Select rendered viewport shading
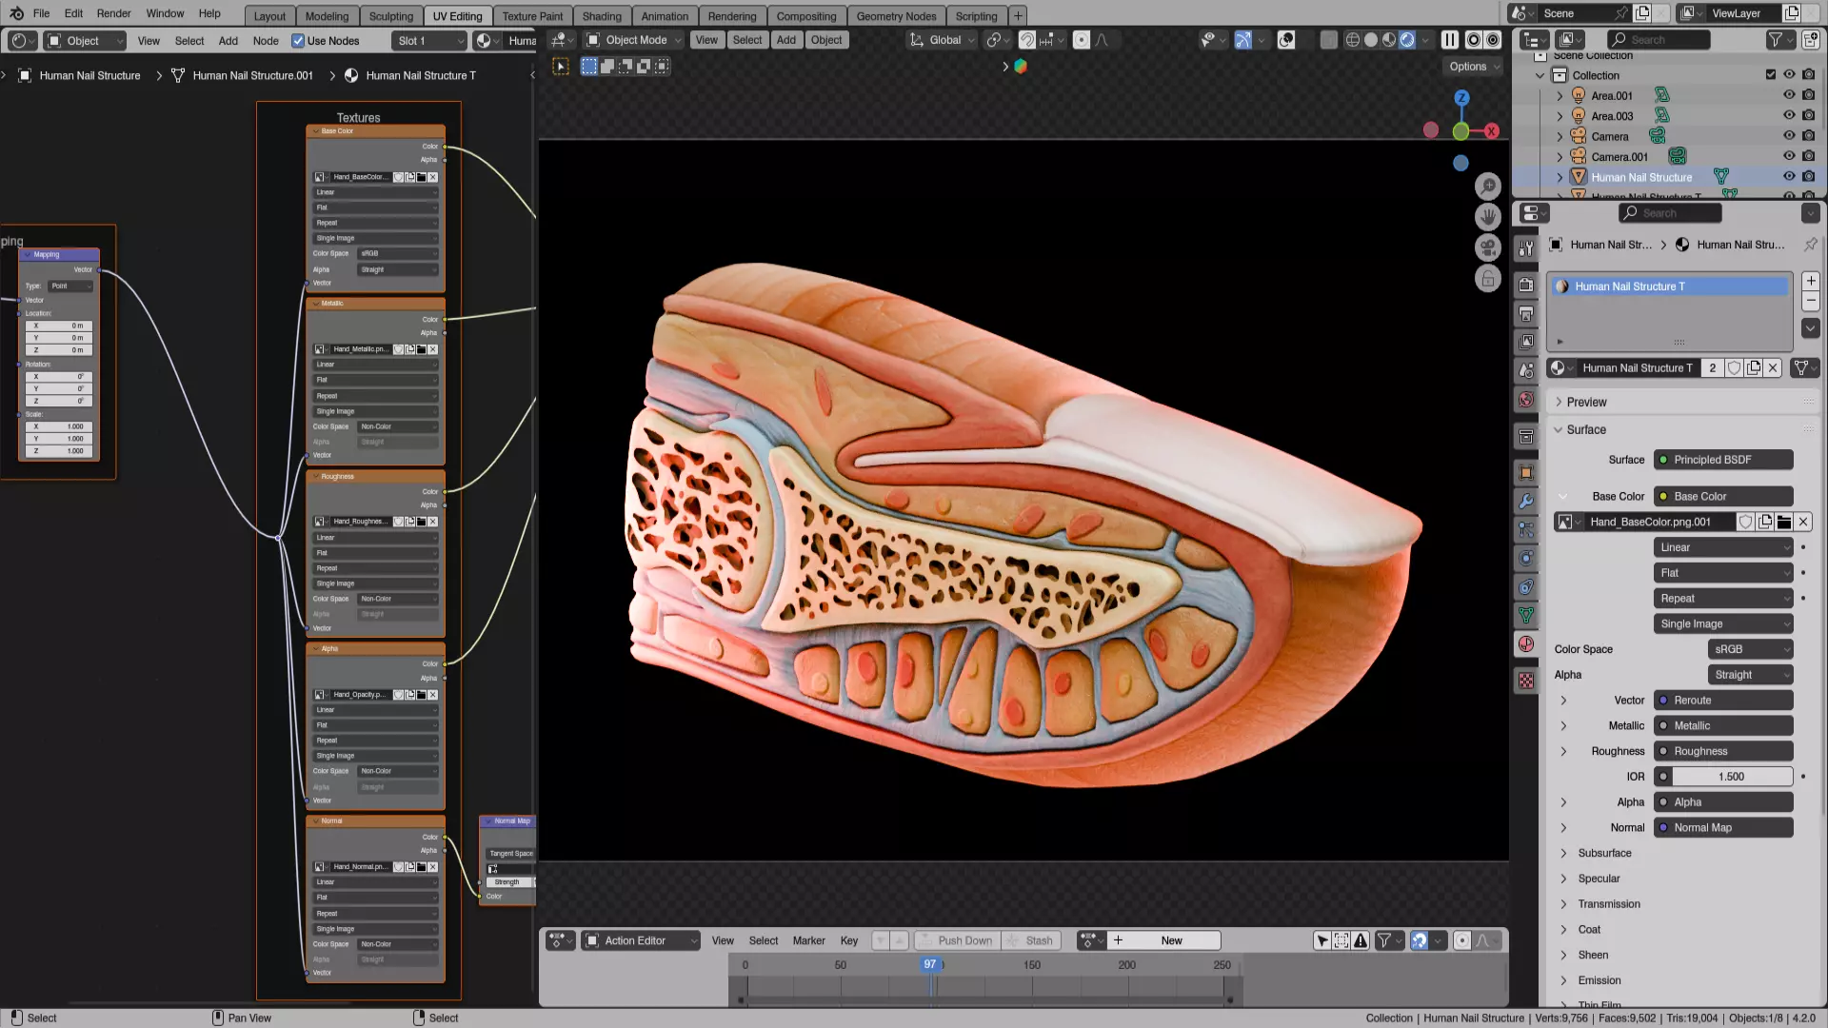 (1407, 40)
